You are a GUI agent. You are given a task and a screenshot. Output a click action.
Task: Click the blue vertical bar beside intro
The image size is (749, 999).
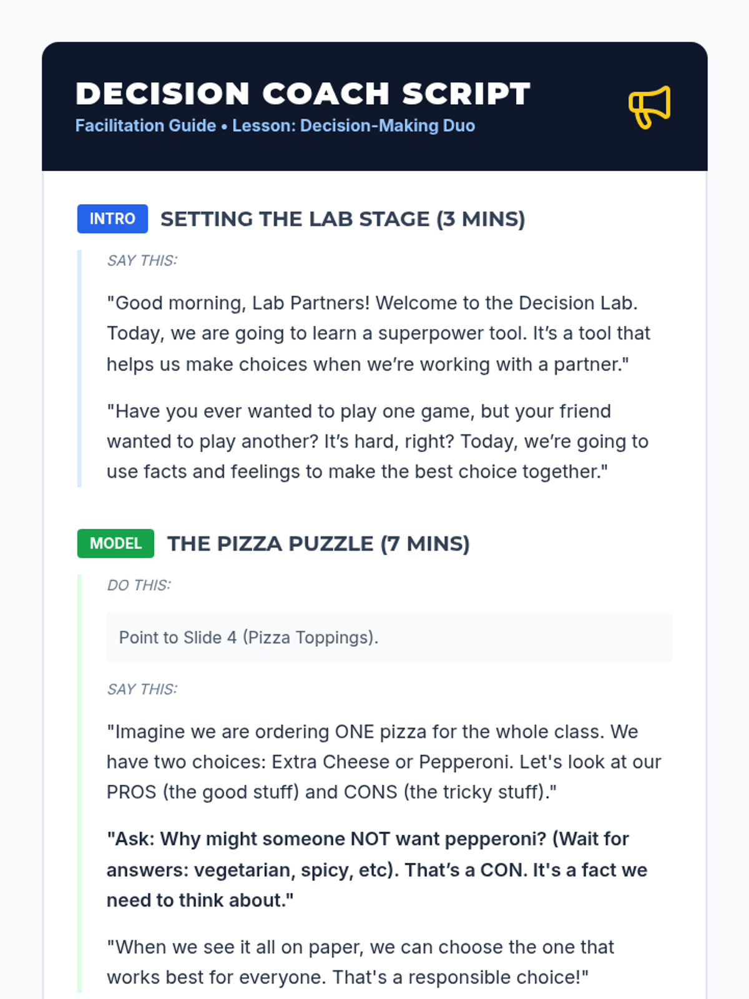click(79, 368)
